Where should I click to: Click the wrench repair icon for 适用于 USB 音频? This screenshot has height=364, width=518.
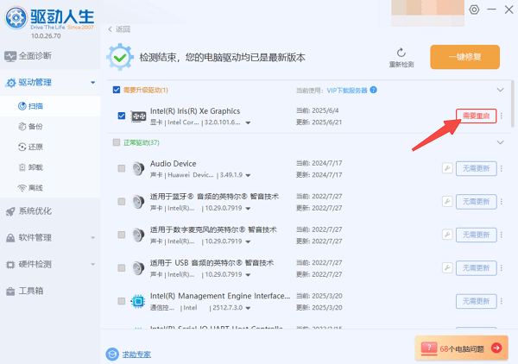click(447, 267)
